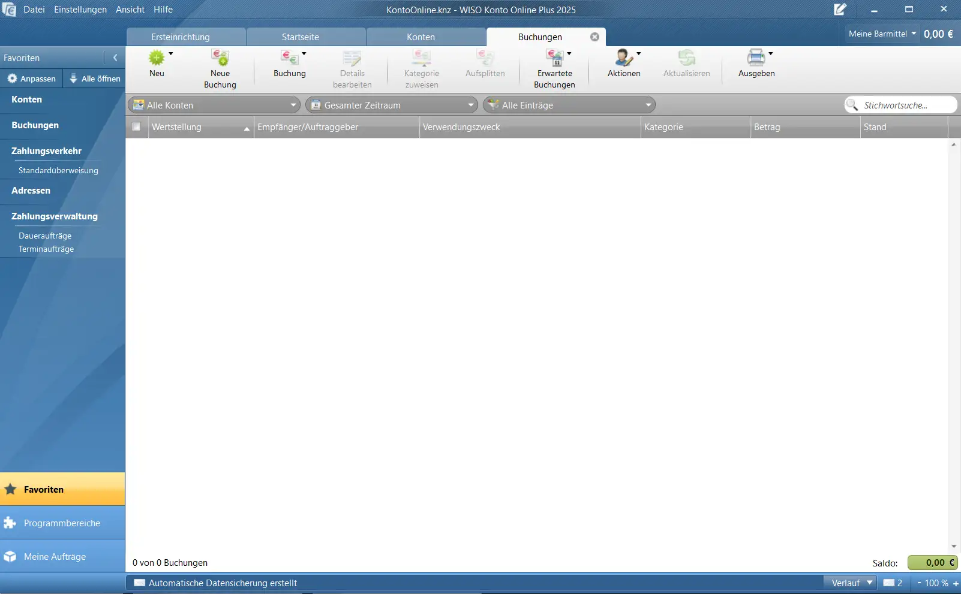The height and width of the screenshot is (594, 961).
Task: Click the Stichwortsuche search field
Action: (906, 105)
